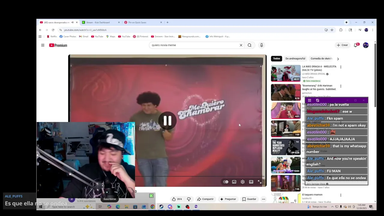The width and height of the screenshot is (384, 216).
Task: Clear the search text with the X
Action: (x=241, y=45)
